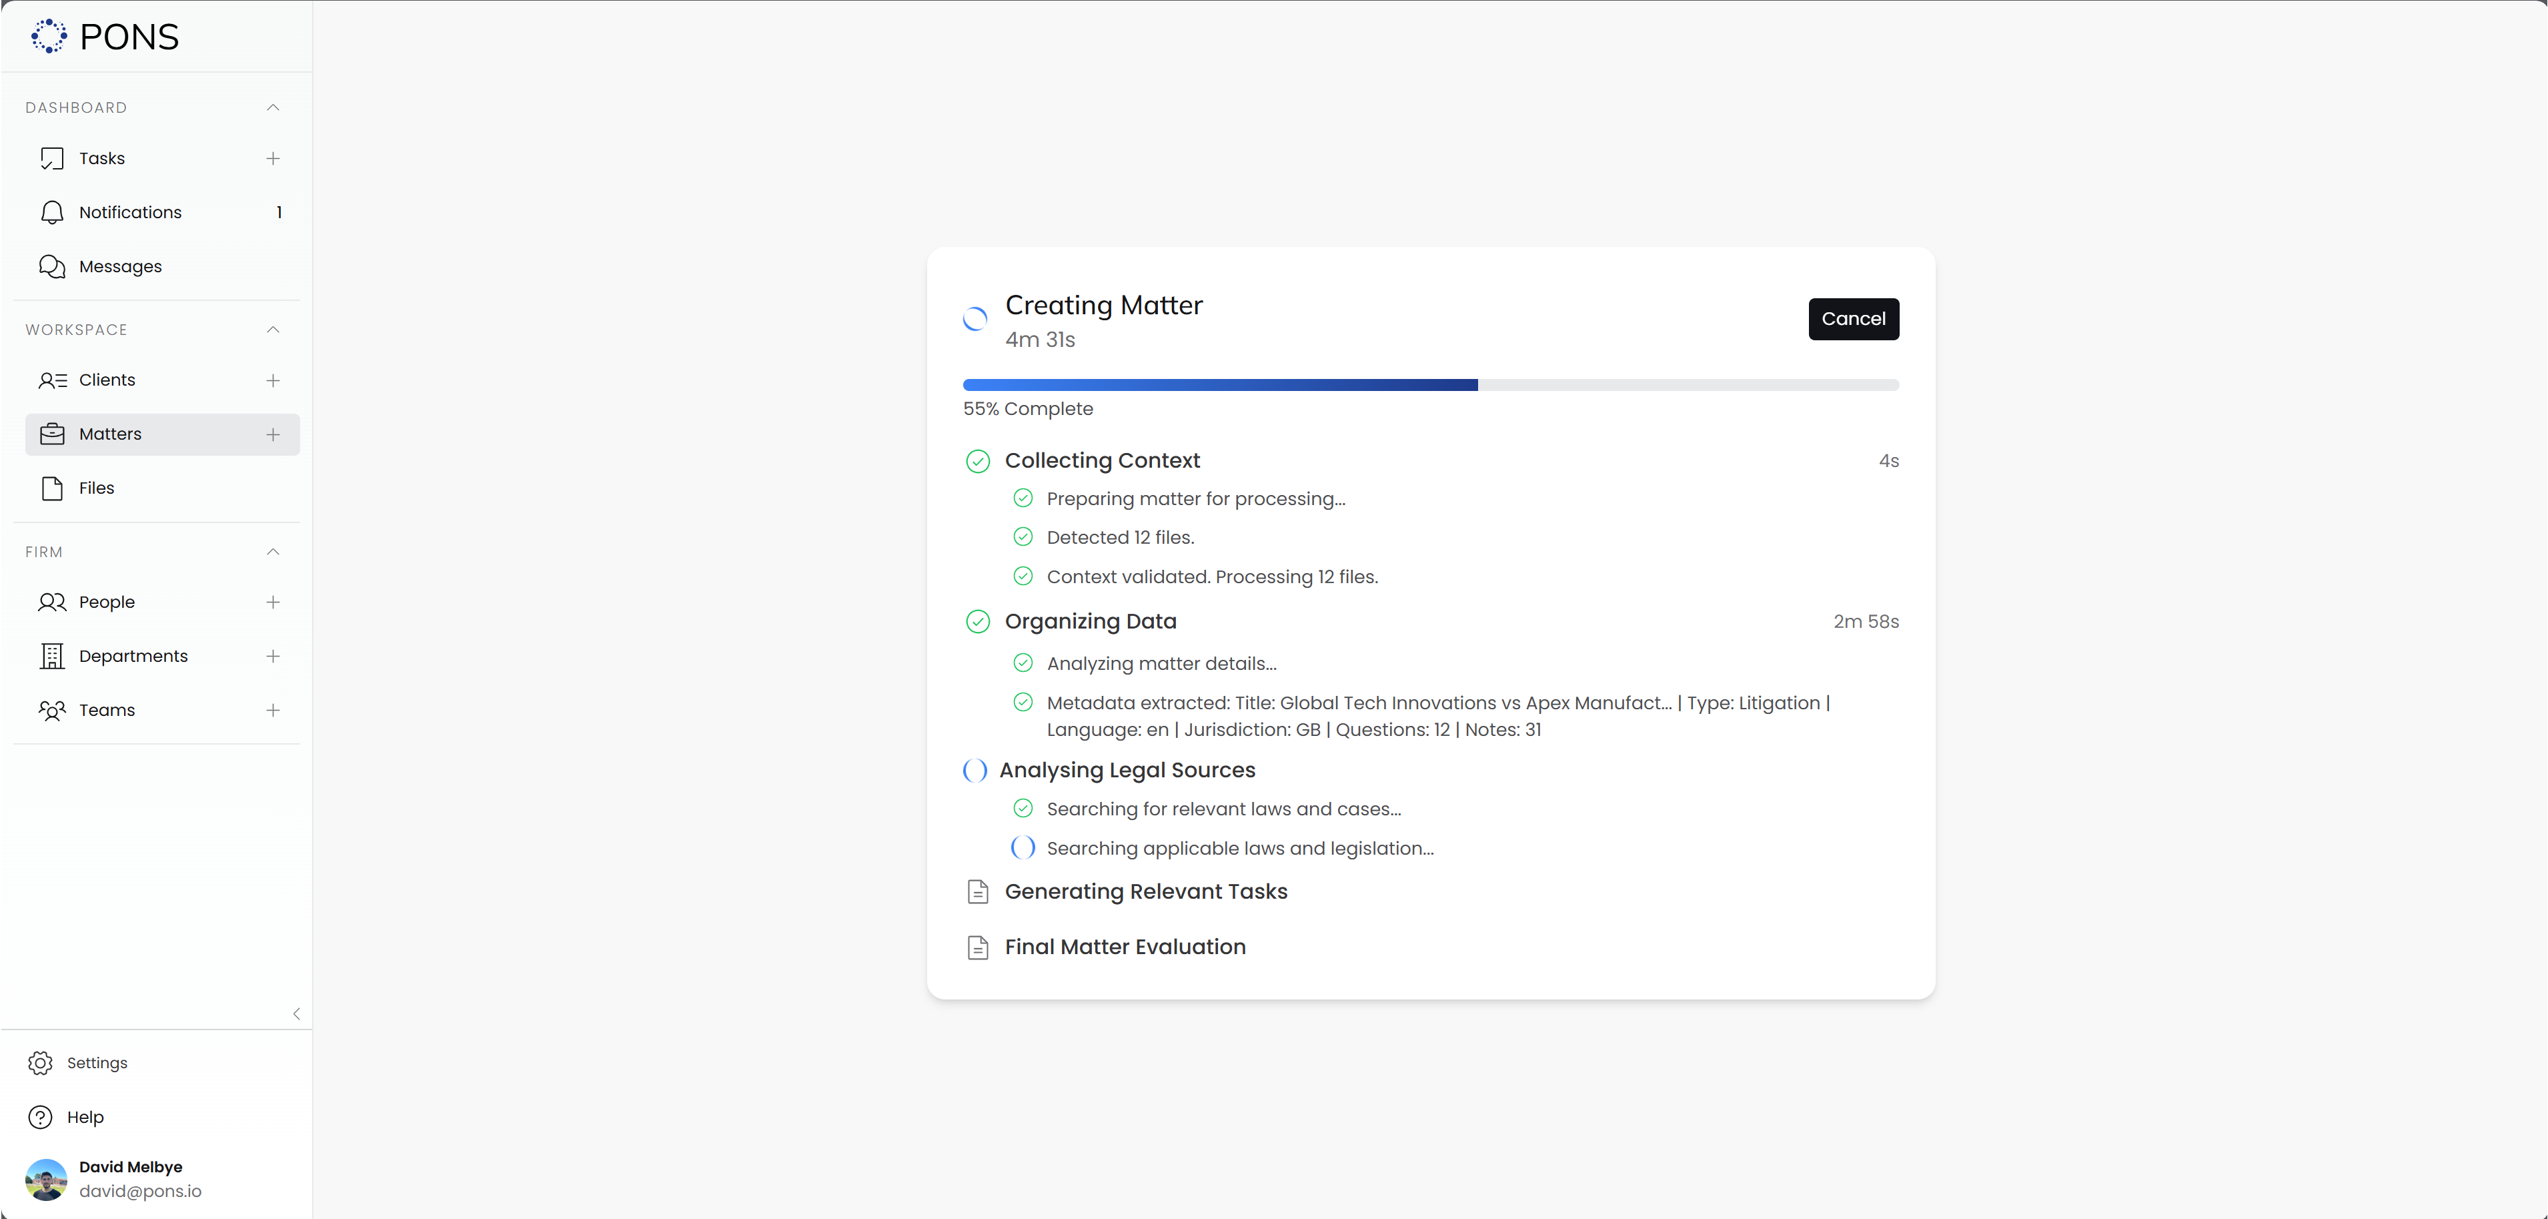
Task: Open Help
Action: [84, 1116]
